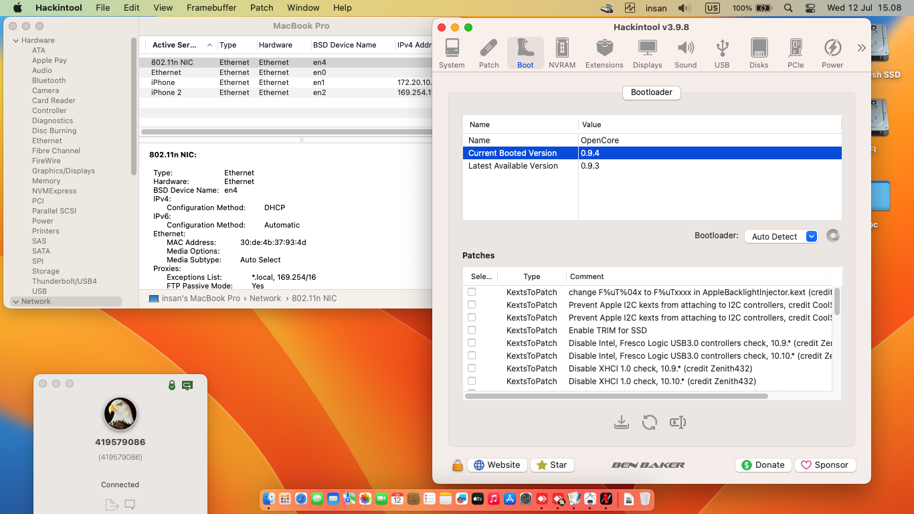Click the Star button
914x514 pixels.
pyautogui.click(x=552, y=465)
